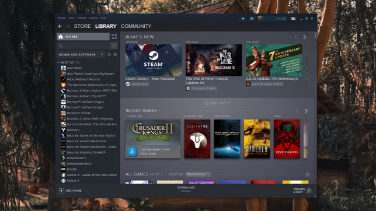The height and width of the screenshot is (211, 376).
Task: Toggle the ready-to-play filter icon
Action: click(115, 55)
